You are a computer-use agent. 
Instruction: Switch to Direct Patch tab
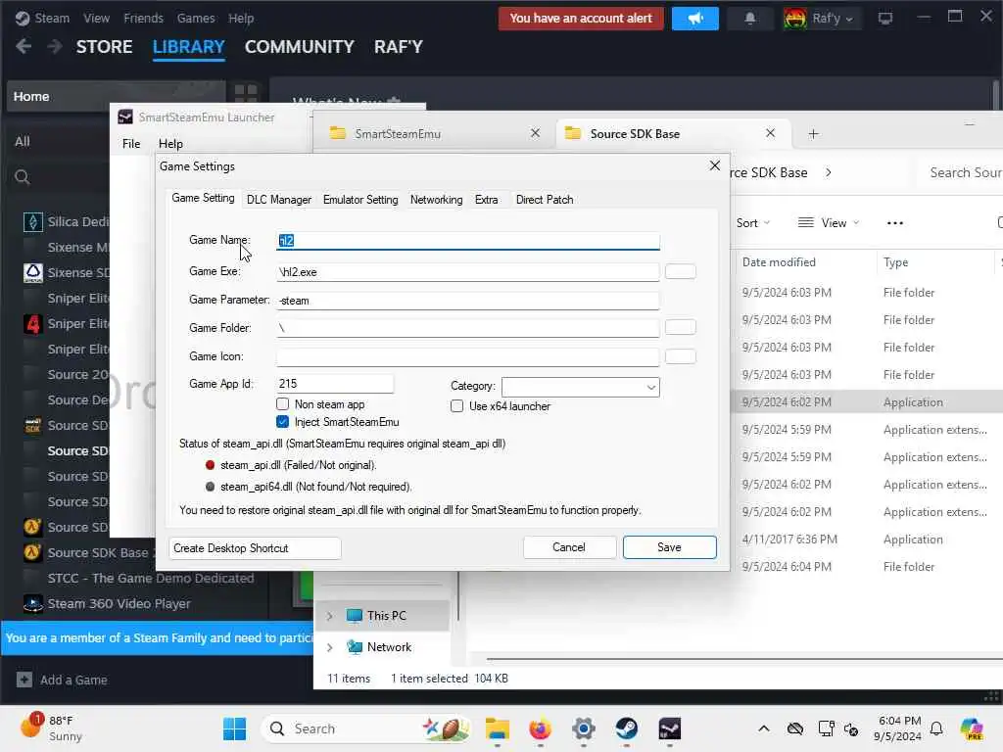tap(545, 200)
